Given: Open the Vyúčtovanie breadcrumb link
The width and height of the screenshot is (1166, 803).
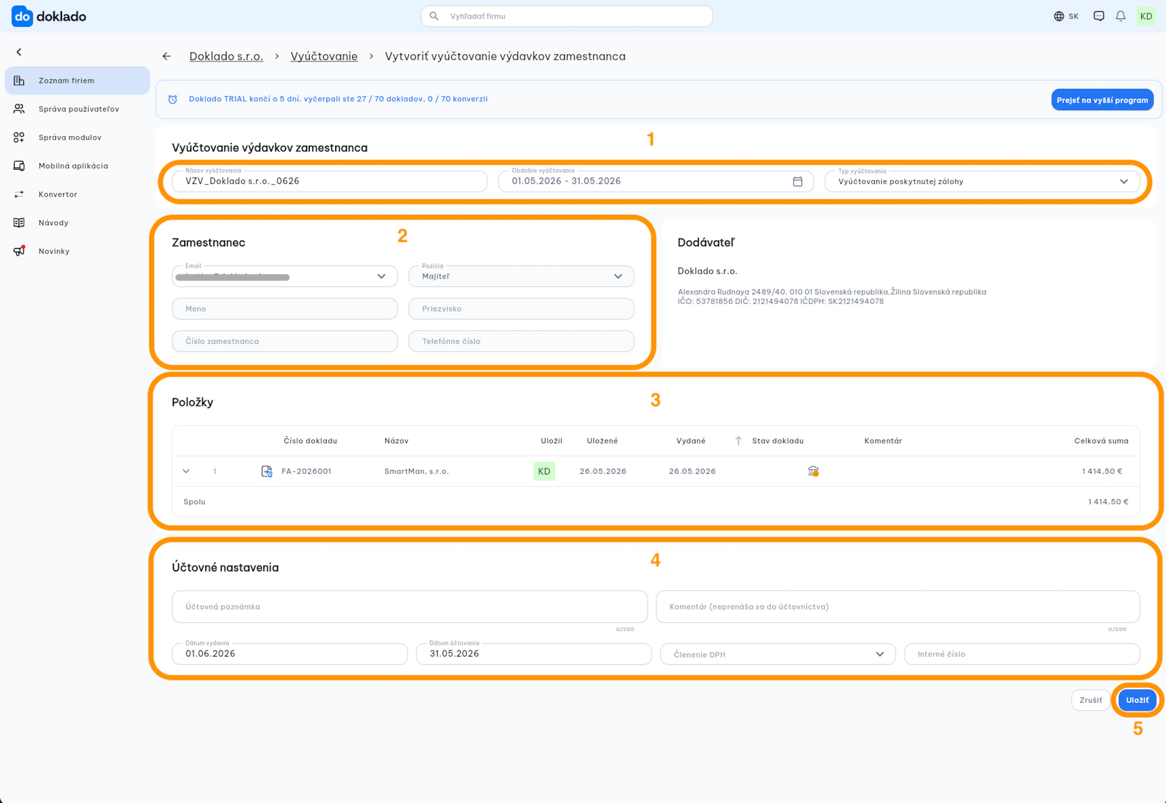Looking at the screenshot, I should [324, 56].
